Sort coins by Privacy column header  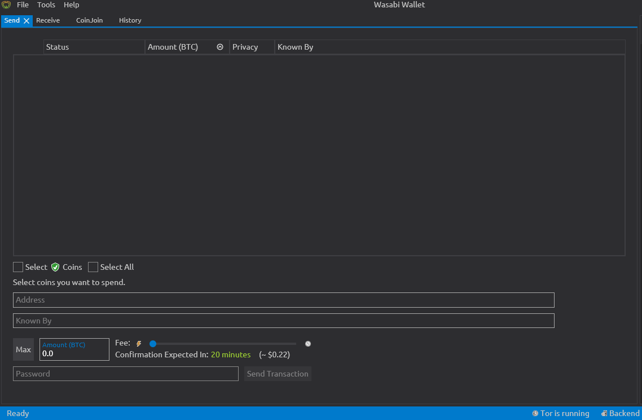[x=252, y=47]
